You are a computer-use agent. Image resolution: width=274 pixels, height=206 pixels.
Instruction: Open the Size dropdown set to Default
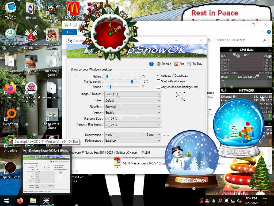tap(133, 101)
